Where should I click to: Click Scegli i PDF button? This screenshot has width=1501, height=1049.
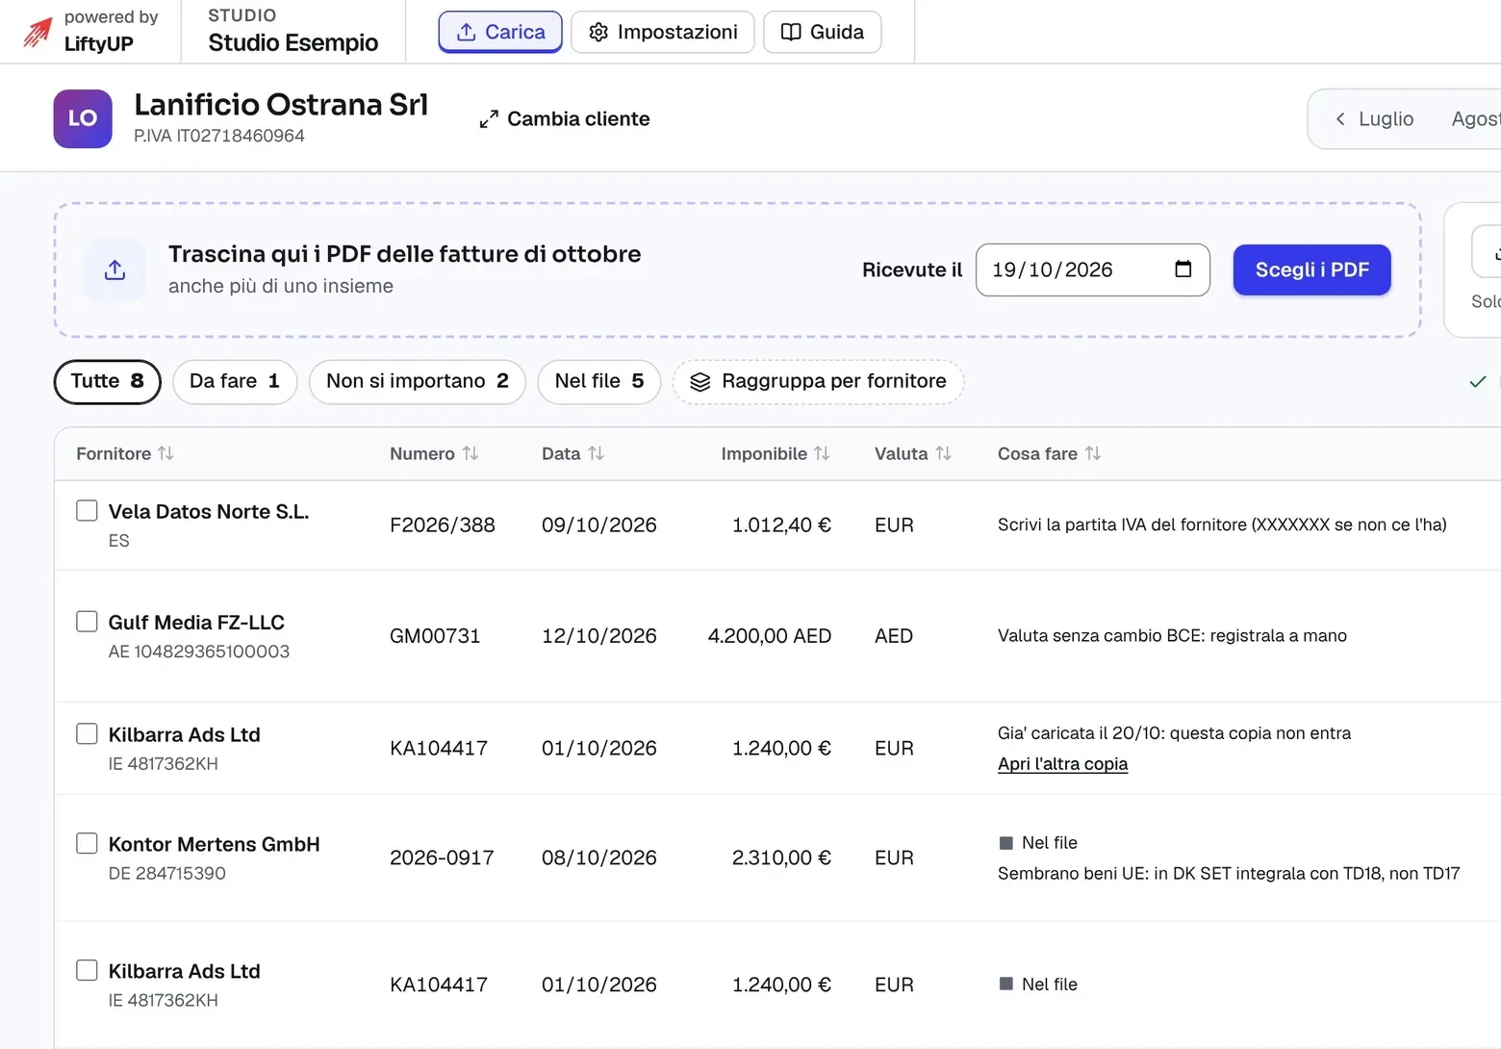(x=1312, y=269)
